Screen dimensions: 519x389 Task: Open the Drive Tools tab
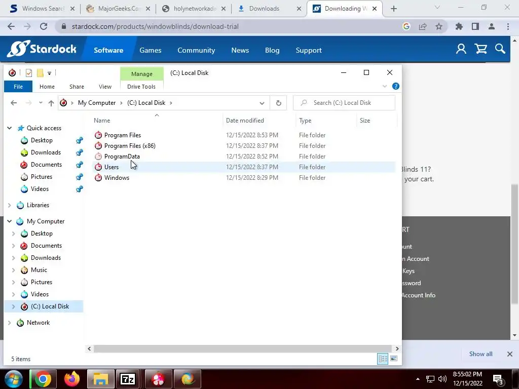141,87
